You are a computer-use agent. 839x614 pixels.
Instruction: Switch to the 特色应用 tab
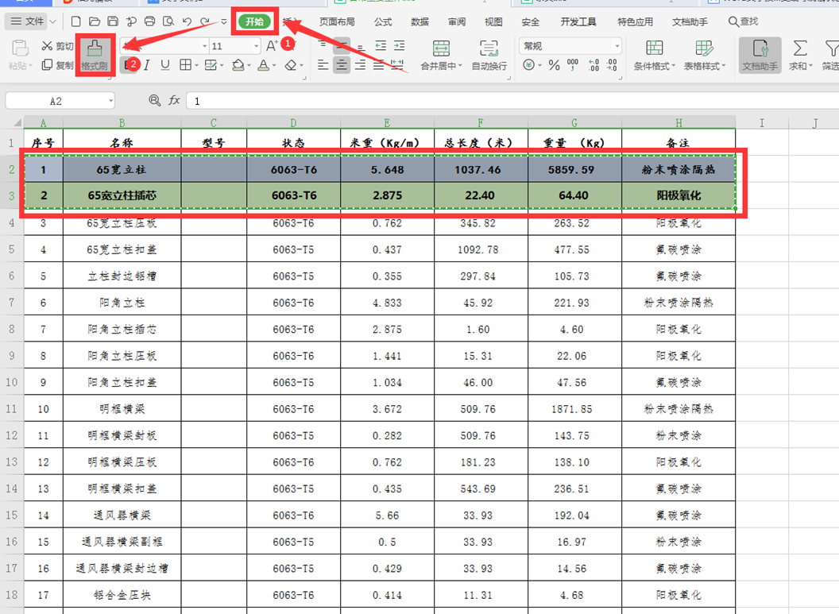(635, 22)
